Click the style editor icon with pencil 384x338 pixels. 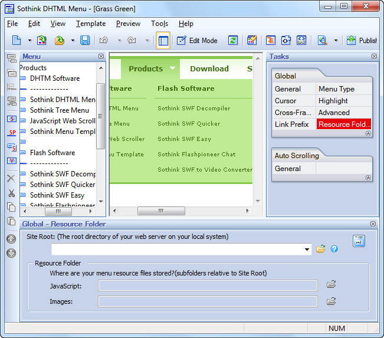point(252,40)
